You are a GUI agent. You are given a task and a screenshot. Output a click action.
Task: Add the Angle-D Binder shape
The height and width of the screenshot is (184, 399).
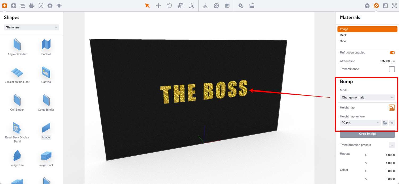pyautogui.click(x=17, y=47)
